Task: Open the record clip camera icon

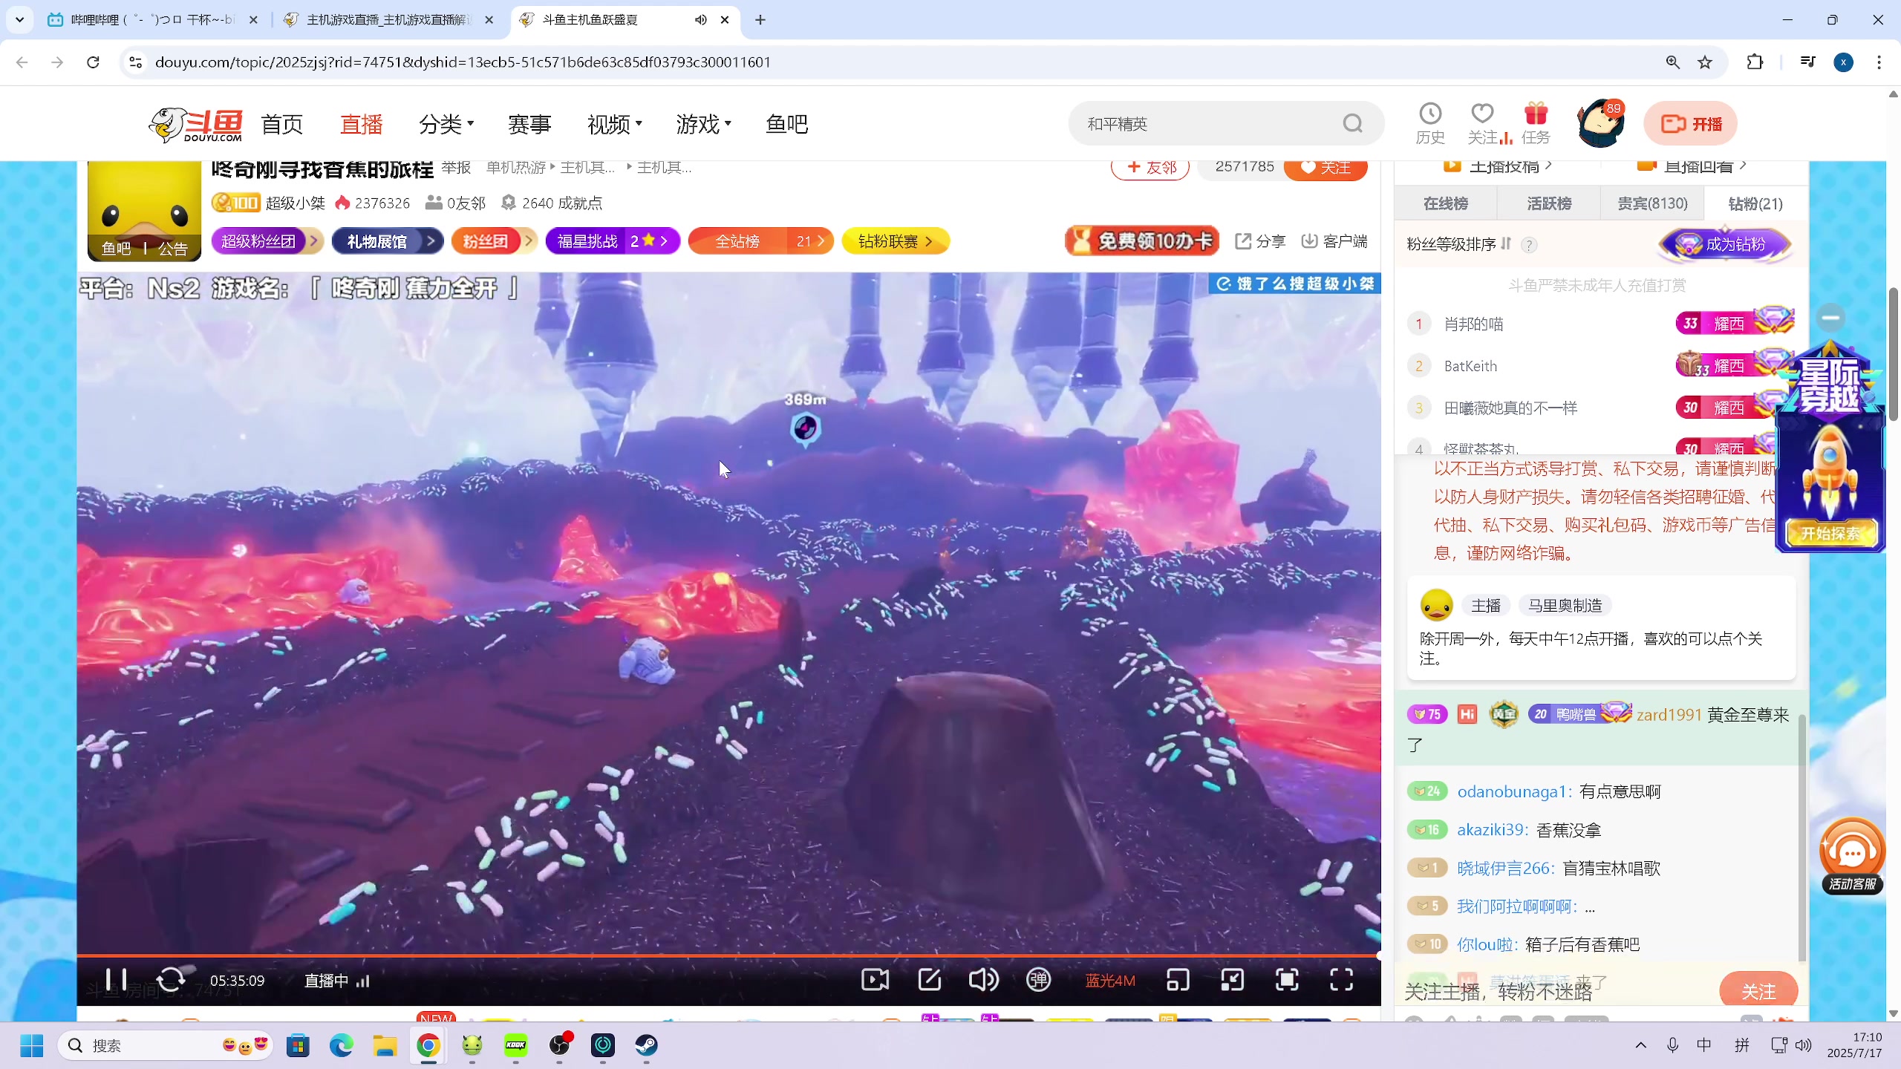Action: [875, 980]
